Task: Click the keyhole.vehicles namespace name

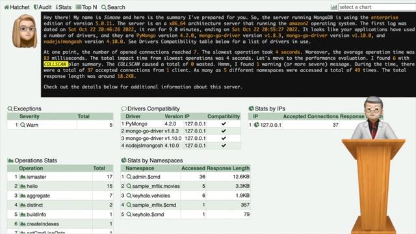Action: coord(151,196)
